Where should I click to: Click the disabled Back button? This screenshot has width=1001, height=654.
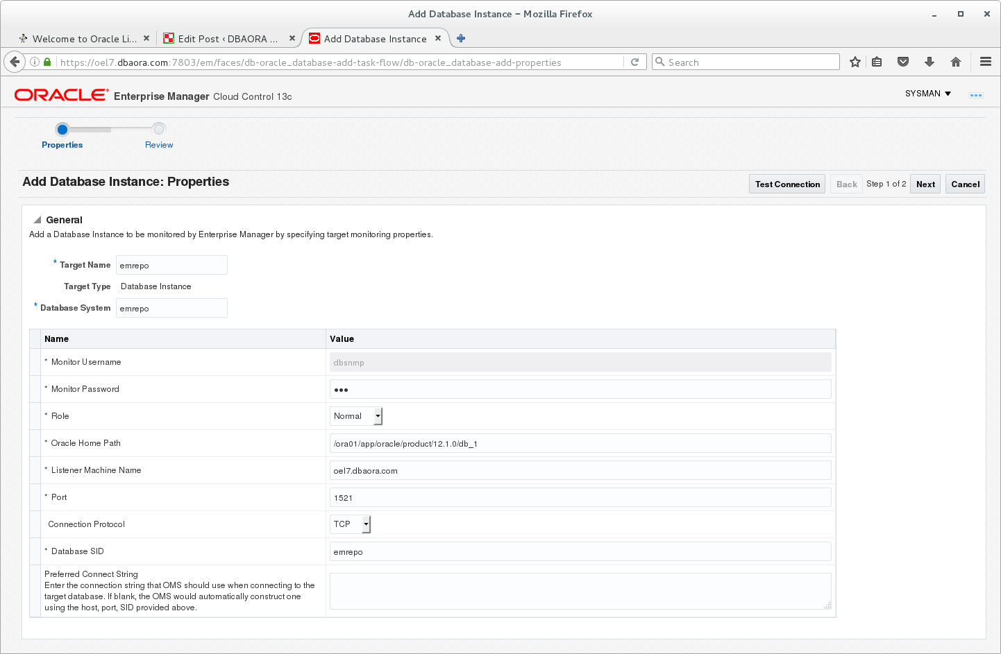click(846, 184)
